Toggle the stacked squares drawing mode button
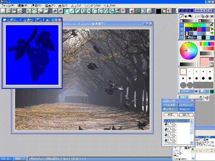215x161 pixels. click(x=203, y=16)
